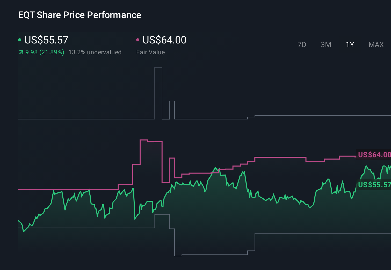Open the 7D time range
The height and width of the screenshot is (270, 391).
coord(302,44)
